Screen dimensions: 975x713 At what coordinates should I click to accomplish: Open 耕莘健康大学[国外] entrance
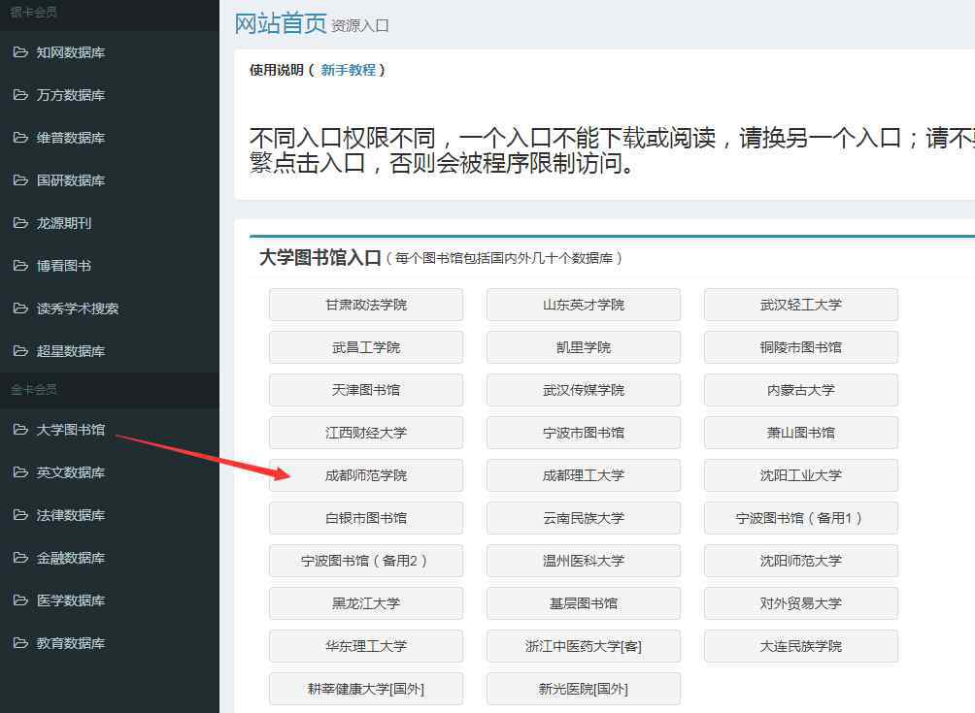366,689
